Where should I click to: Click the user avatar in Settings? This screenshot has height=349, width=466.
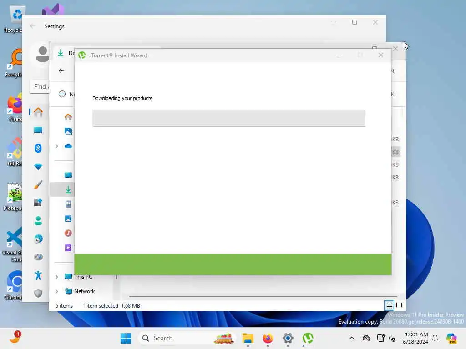point(42,54)
